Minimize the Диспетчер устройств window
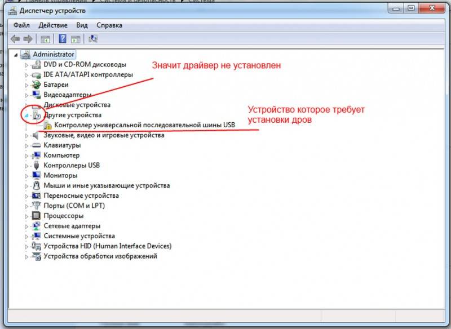451x329 pixels. click(x=396, y=8)
